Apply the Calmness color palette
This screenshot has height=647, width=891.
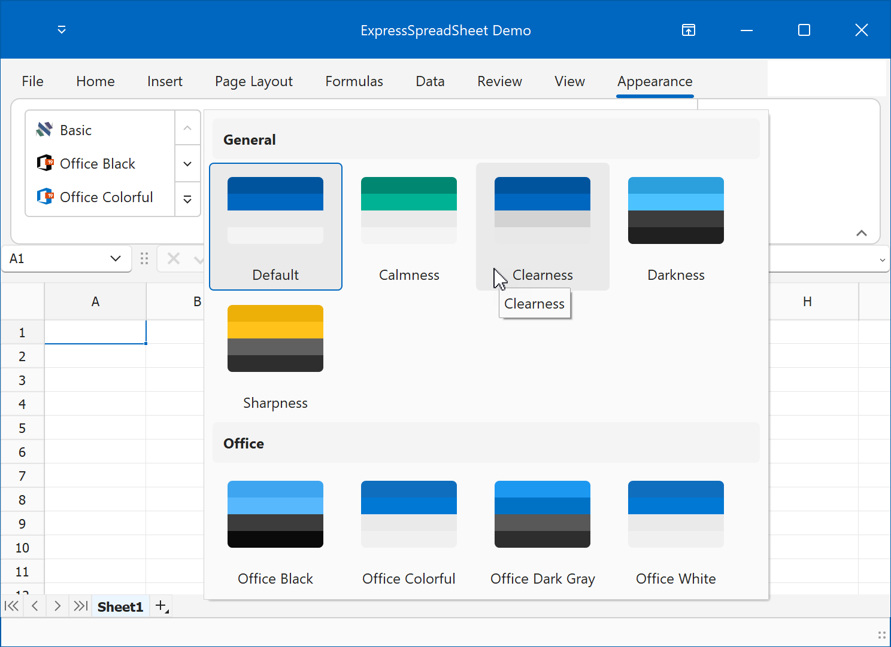[409, 227]
